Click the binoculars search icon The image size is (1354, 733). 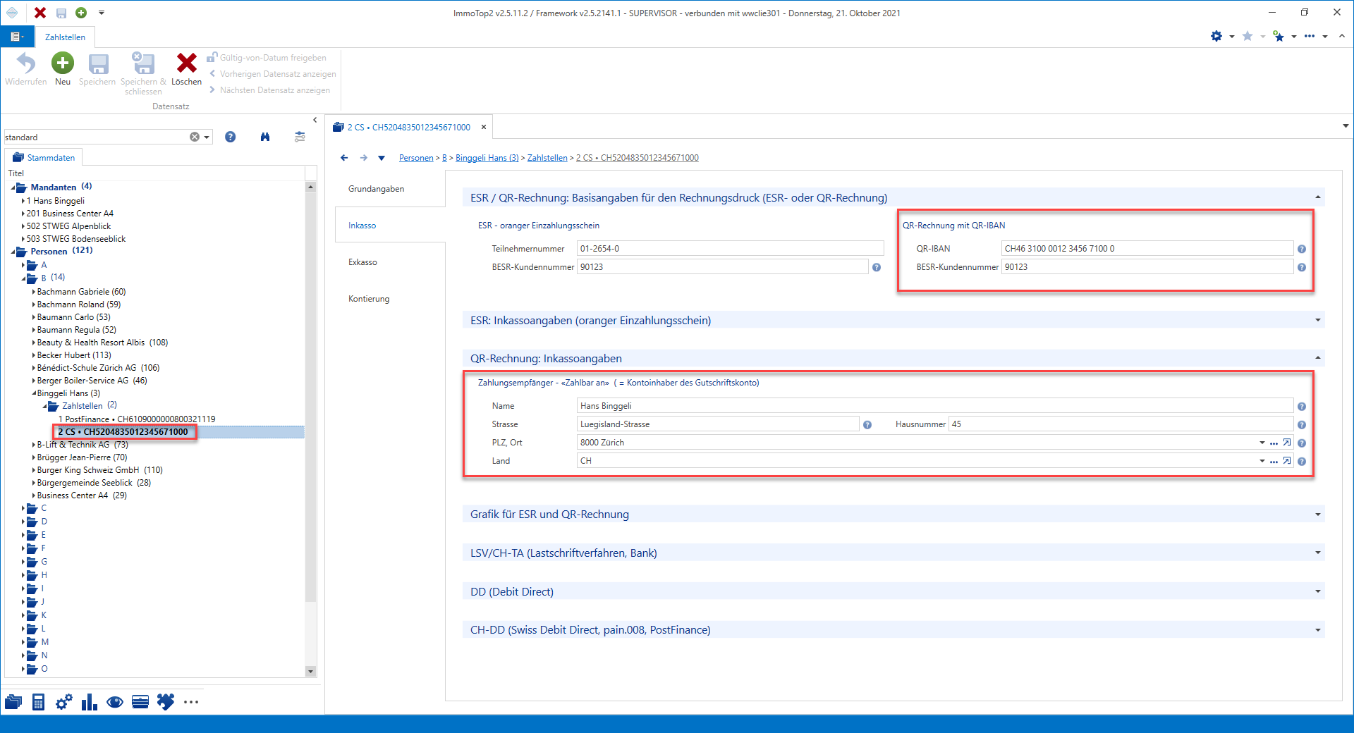(265, 137)
